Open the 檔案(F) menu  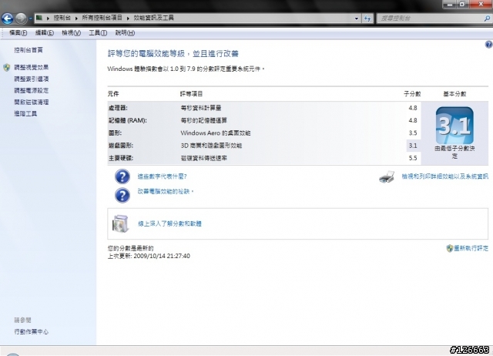(x=18, y=32)
